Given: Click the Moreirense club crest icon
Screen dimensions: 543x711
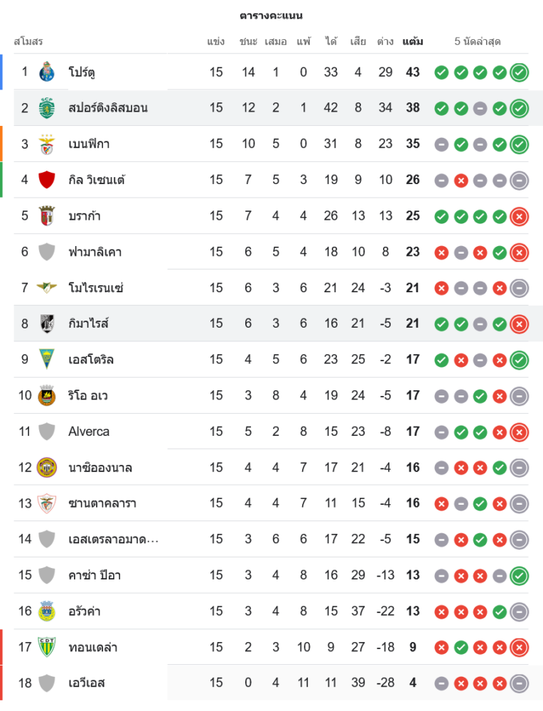Looking at the screenshot, I should point(47,287).
